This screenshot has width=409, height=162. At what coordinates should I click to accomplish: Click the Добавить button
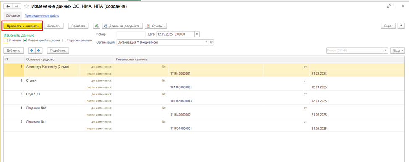(x=13, y=51)
